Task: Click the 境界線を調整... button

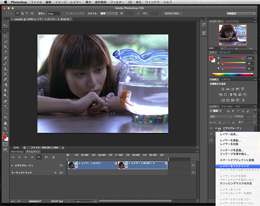Action: 173,13
